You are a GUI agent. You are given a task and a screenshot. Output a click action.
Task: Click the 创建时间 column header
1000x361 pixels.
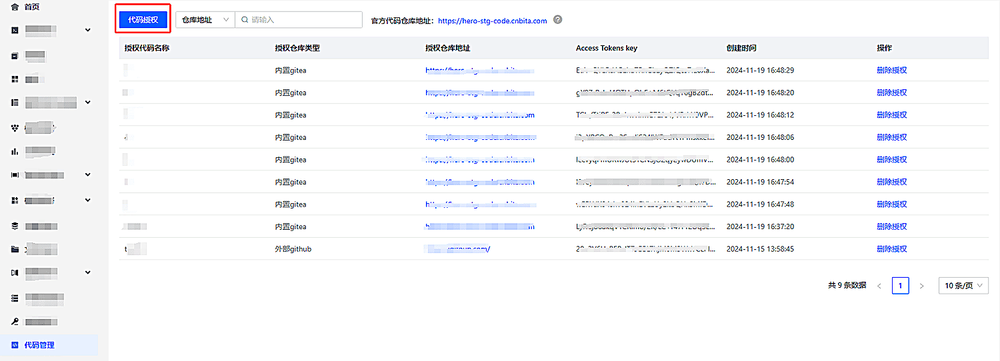[741, 48]
